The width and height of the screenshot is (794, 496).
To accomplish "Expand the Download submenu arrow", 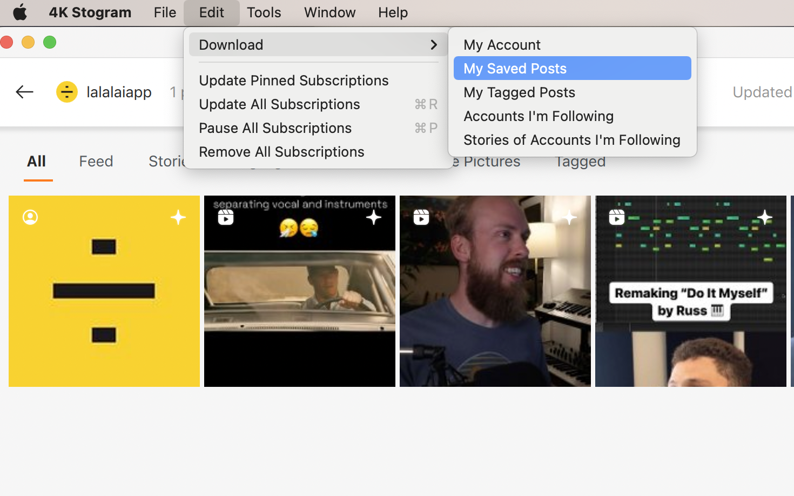I will tap(433, 45).
